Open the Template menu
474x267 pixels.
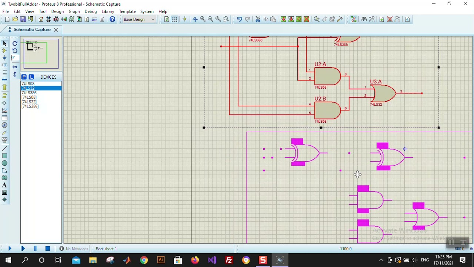coord(127,11)
